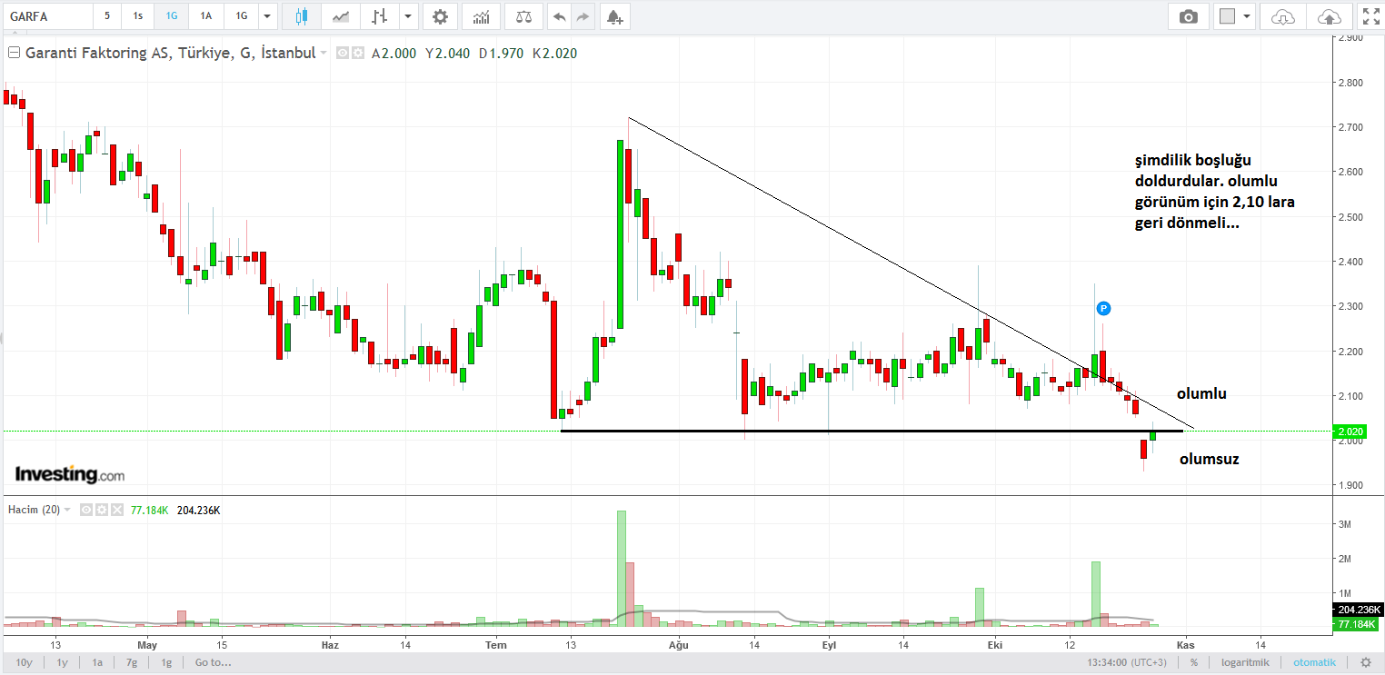Screen dimensions: 1385x675
Task: Select the 'olumsuz' chart annotation
Action: [x=1209, y=459]
